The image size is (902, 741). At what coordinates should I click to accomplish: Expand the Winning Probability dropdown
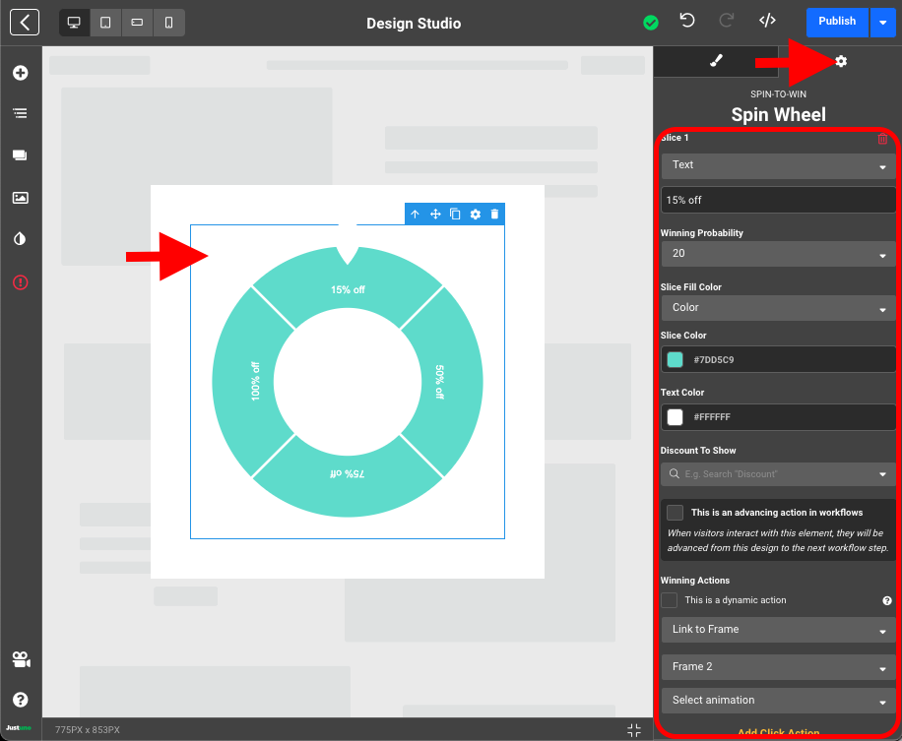coord(778,254)
